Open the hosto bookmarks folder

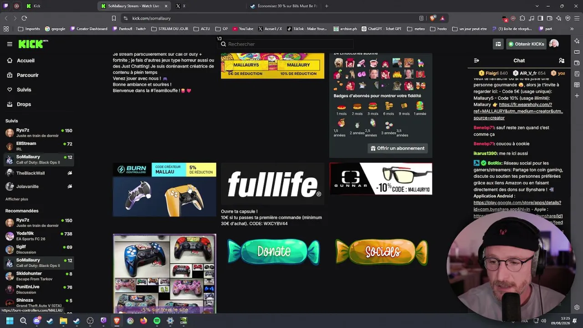[x=438, y=29]
